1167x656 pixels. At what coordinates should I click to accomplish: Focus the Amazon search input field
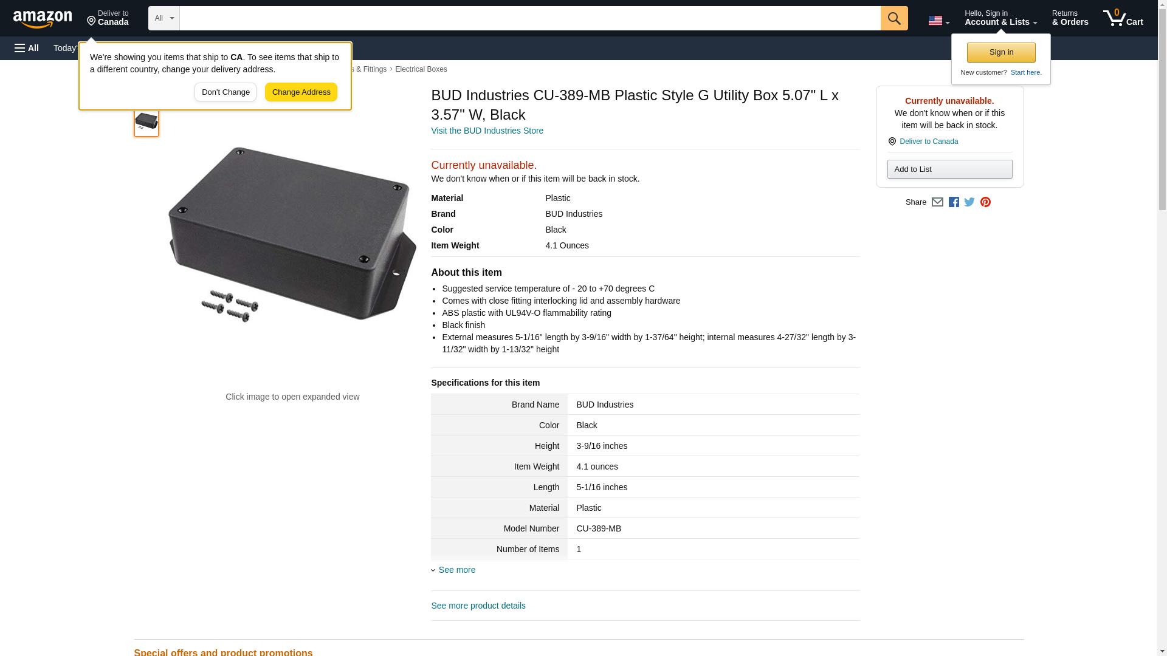529,18
